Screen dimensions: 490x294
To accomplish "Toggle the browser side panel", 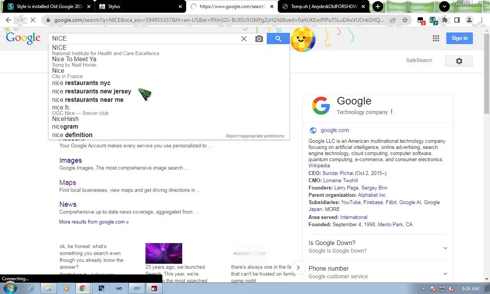I will [x=457, y=20].
